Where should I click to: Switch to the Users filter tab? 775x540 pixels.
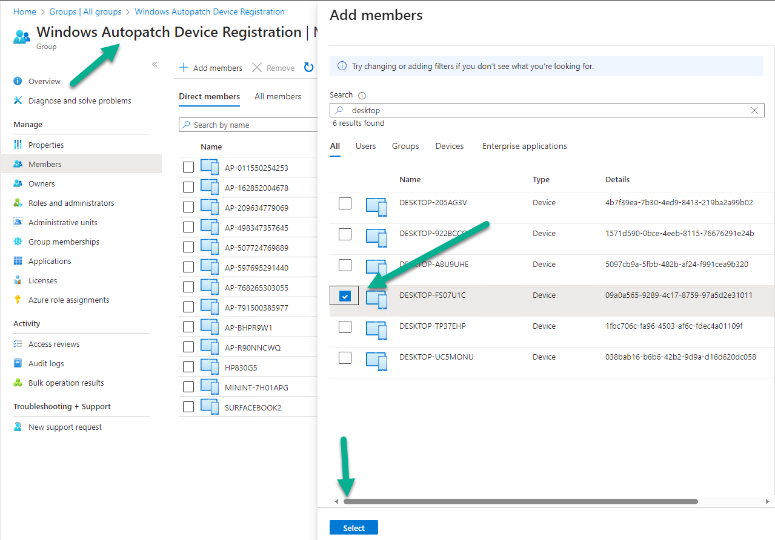click(x=366, y=146)
